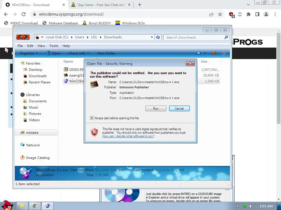This screenshot has width=281, height=210.
Task: Select Image Catalog in the navigation pane
Action: pyautogui.click(x=38, y=158)
